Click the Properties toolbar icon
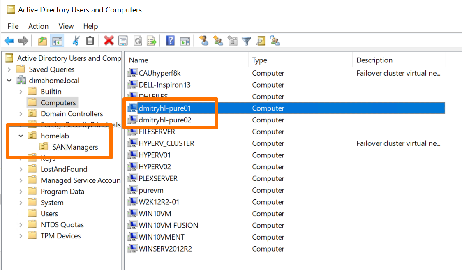Image resolution: width=462 pixels, height=270 pixels. pos(123,41)
